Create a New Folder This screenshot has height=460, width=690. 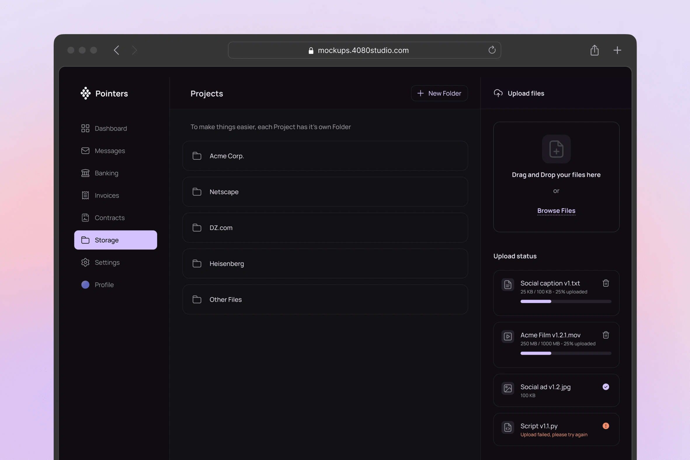pyautogui.click(x=439, y=93)
